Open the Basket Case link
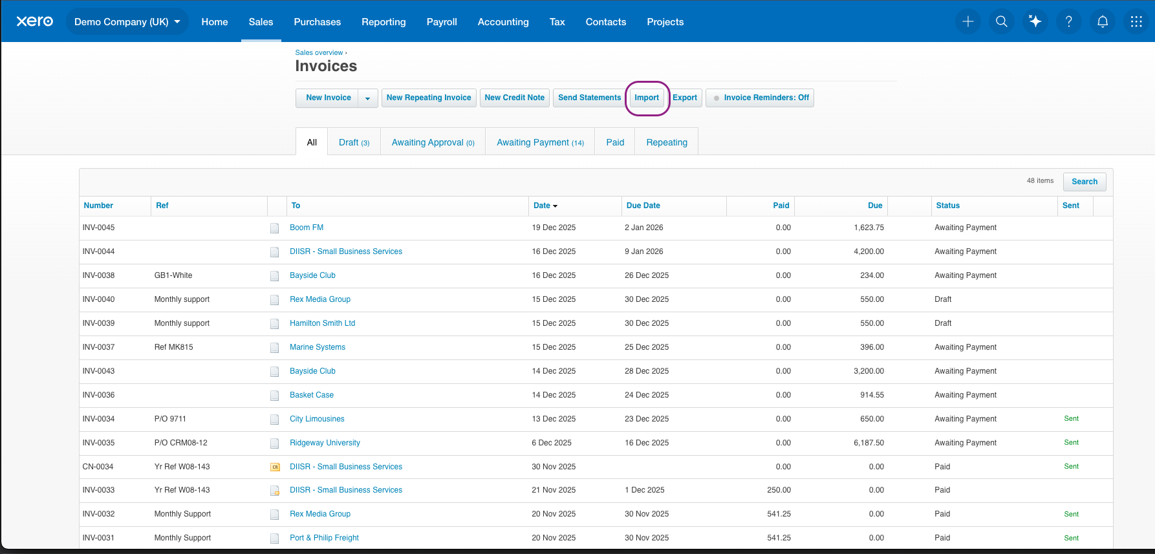Image resolution: width=1155 pixels, height=554 pixels. 312,395
